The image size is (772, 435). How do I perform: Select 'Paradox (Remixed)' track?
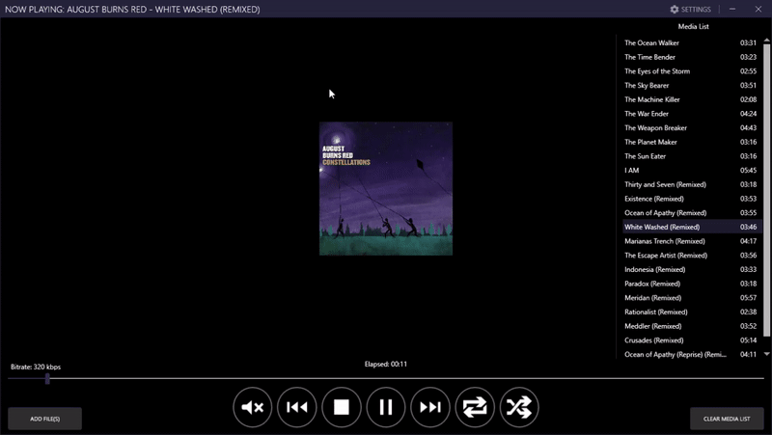click(690, 284)
